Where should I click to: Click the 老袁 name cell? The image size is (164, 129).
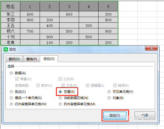click(11, 42)
